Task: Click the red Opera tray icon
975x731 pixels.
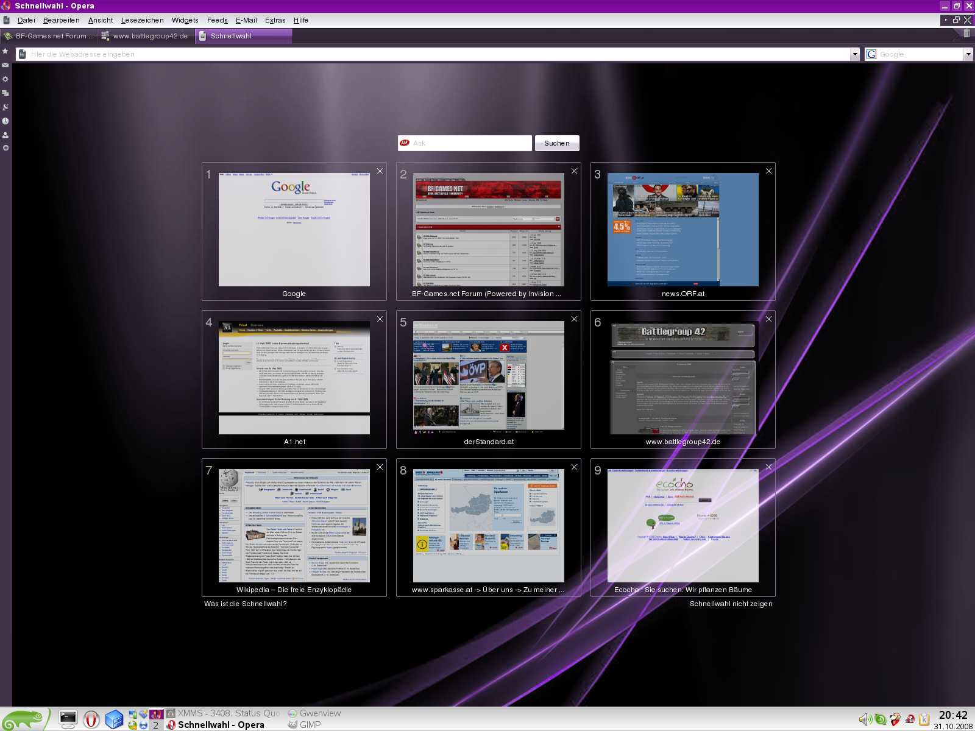Action: point(910,719)
